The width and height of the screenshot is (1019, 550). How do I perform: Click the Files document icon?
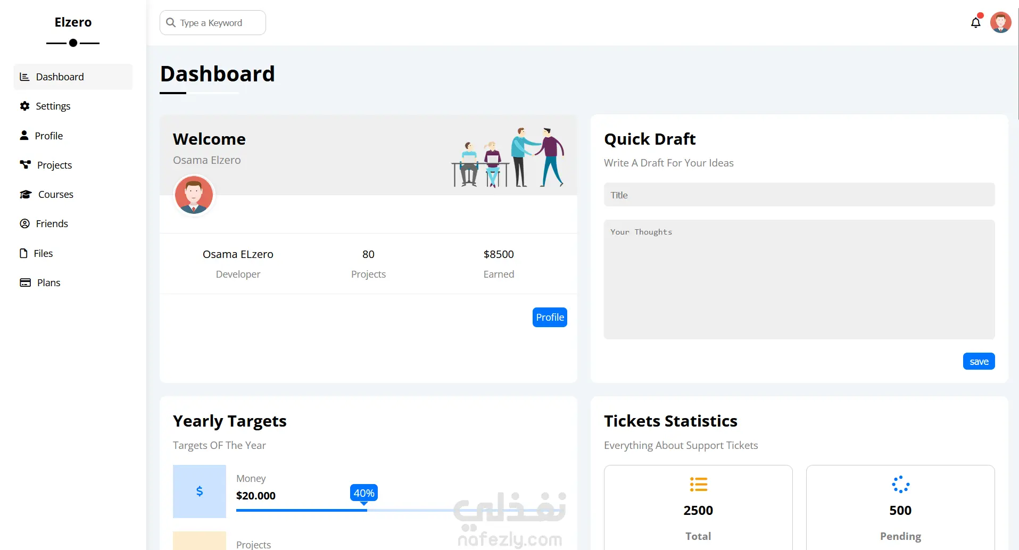[23, 253]
